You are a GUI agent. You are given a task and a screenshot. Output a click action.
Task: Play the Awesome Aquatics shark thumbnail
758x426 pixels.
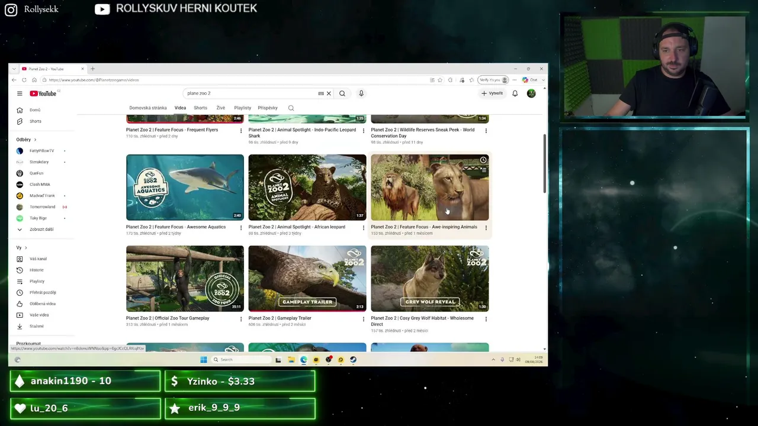(185, 188)
